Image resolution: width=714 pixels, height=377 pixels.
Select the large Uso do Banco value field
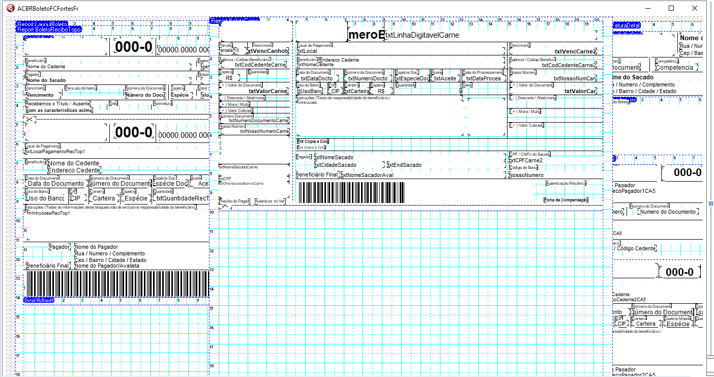pyautogui.click(x=45, y=198)
